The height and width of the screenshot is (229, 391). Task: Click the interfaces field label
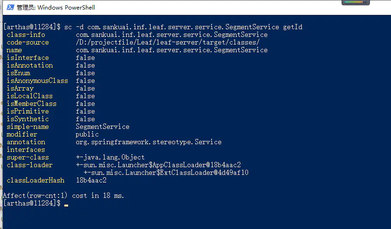pyautogui.click(x=26, y=149)
